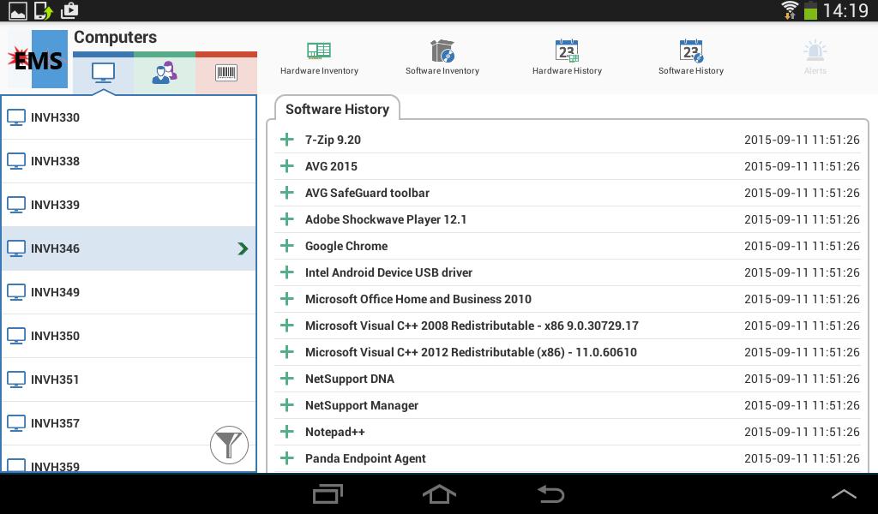Expand the NetSupport Manager entry
The height and width of the screenshot is (514, 878).
pos(286,405)
